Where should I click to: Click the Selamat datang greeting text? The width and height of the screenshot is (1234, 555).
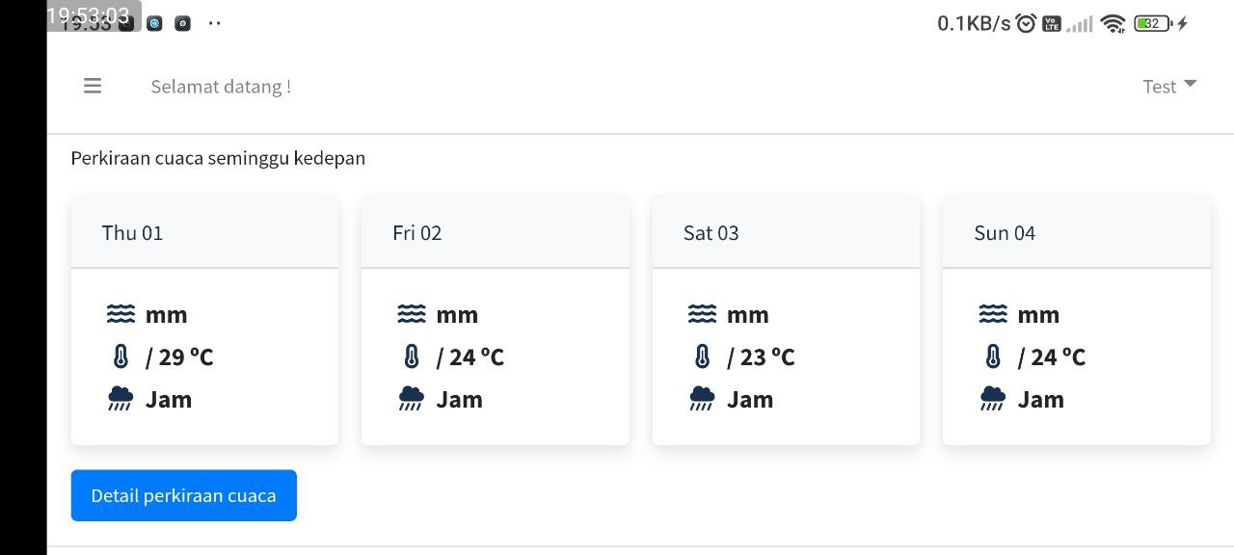[221, 87]
